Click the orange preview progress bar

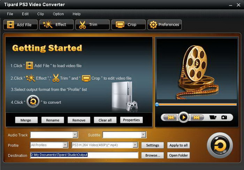pos(198,104)
